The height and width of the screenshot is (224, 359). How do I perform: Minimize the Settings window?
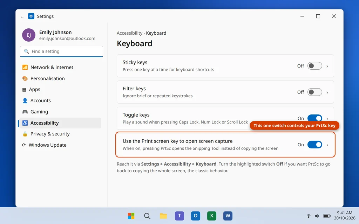[x=302, y=16]
